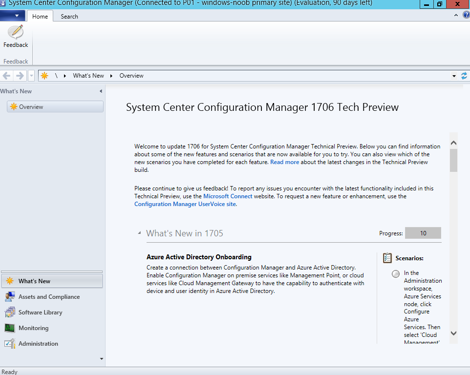Refresh the view with the refresh icon
The height and width of the screenshot is (375, 470).
464,76
